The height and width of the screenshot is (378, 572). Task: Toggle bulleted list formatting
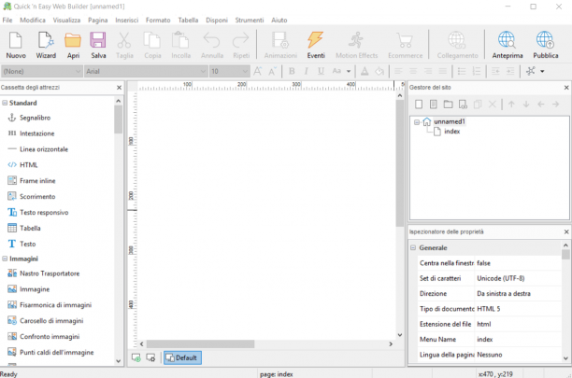tap(462, 71)
